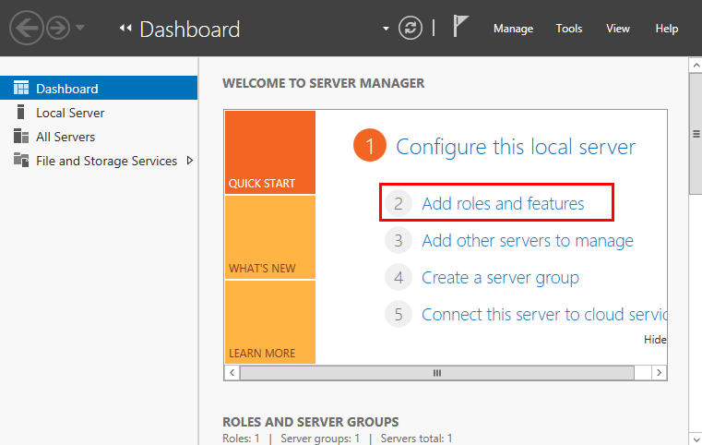Screen dimensions: 702x445
Task: Click Connect this server to cloud services
Action: pyautogui.click(x=544, y=315)
